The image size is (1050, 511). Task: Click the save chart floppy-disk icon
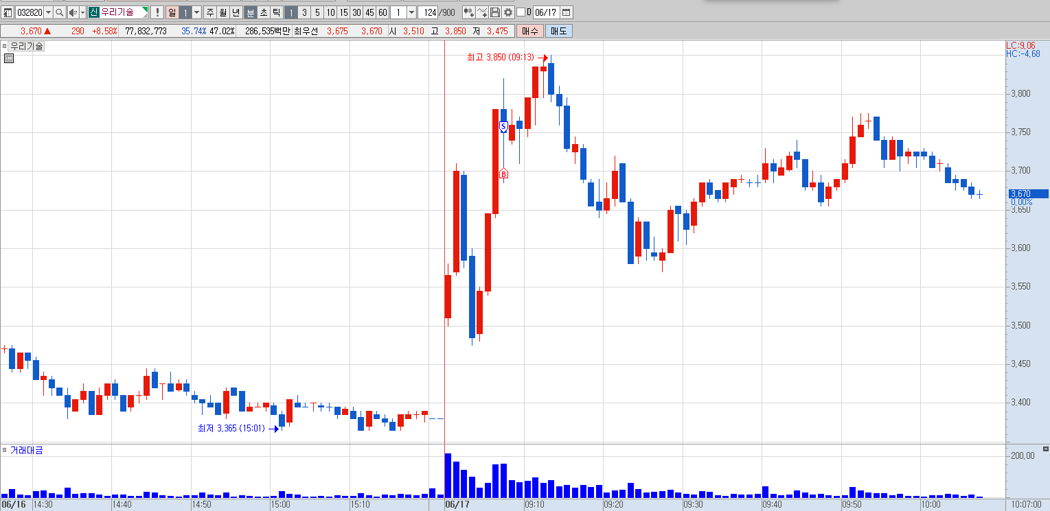(x=494, y=12)
